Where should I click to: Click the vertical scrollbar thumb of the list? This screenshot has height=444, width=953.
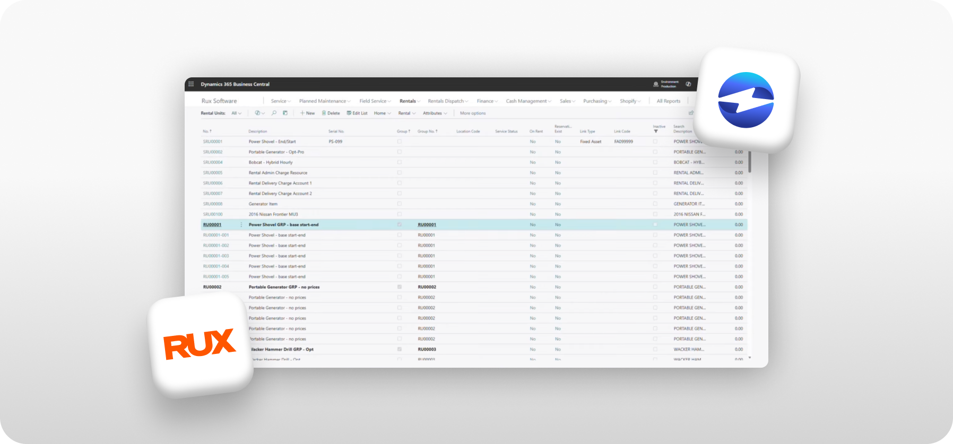(749, 162)
